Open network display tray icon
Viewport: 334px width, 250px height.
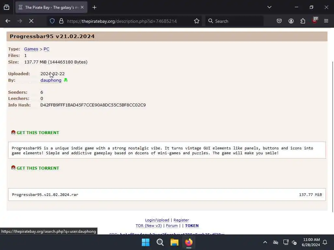tap(286, 242)
